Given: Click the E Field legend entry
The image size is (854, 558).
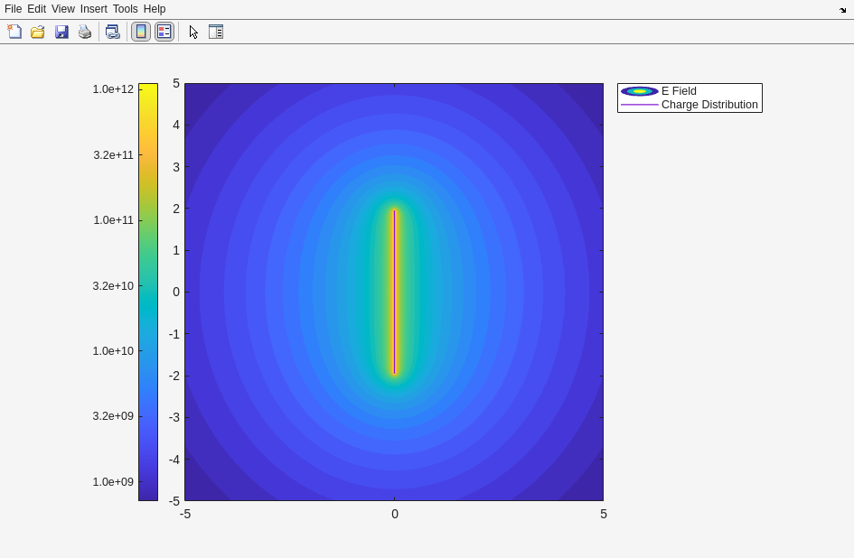Looking at the screenshot, I should point(678,91).
